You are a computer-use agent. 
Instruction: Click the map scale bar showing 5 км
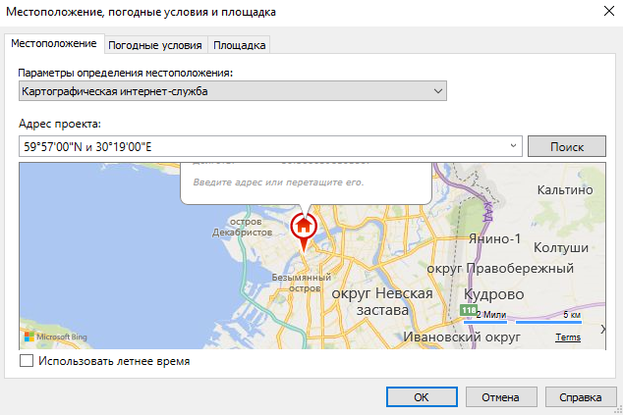(x=550, y=319)
